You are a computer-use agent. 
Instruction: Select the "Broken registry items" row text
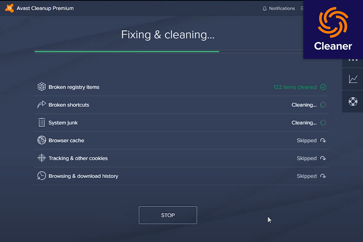pos(74,87)
